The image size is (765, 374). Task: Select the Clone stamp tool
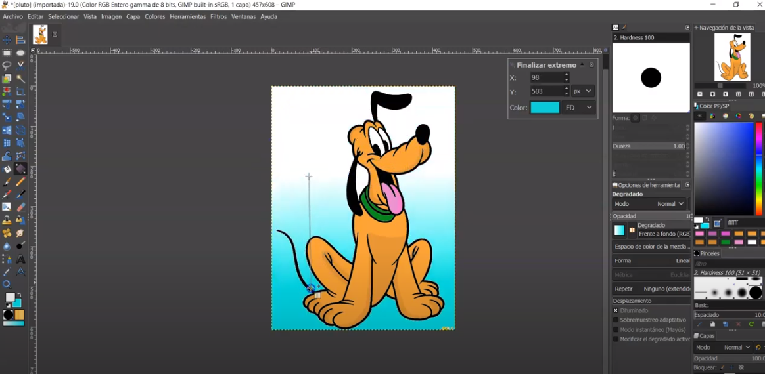[7, 220]
